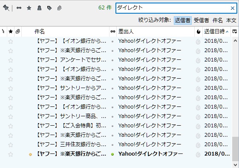The height and width of the screenshot is (168, 239).
Task: Filter messages from contacts icon
Action: 39,8
